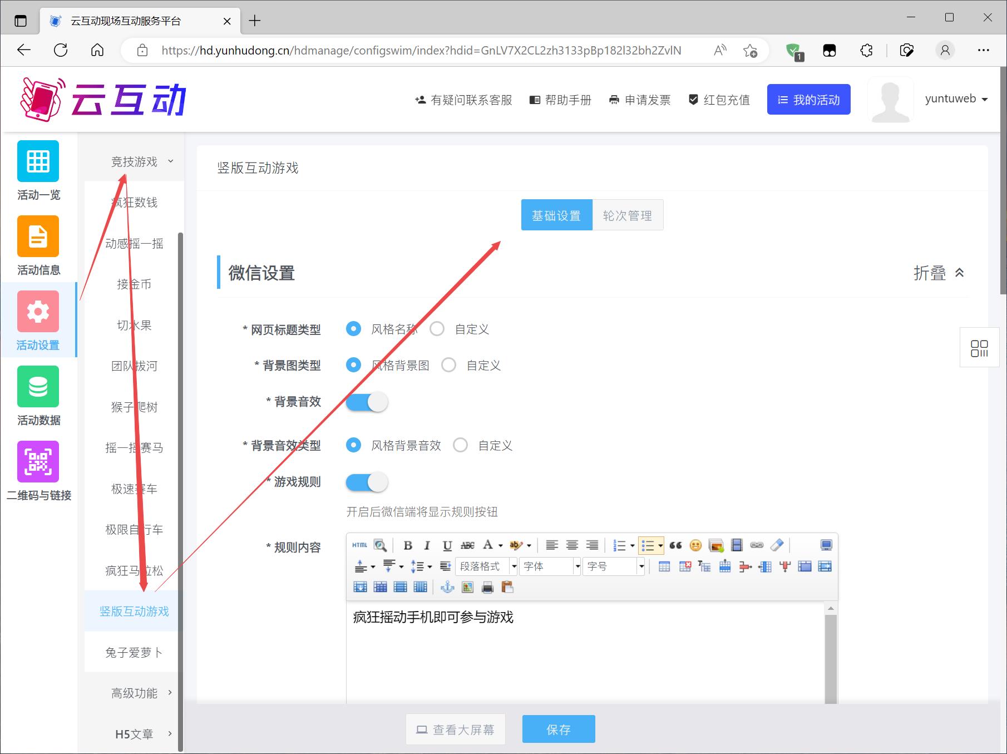Click the 保存 button
1007x754 pixels.
[x=559, y=729]
